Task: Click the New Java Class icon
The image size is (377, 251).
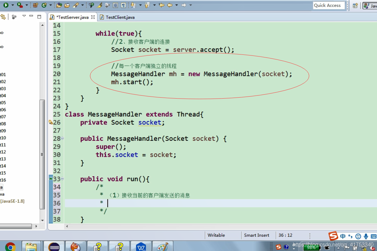Action: pyautogui.click(x=44, y=5)
